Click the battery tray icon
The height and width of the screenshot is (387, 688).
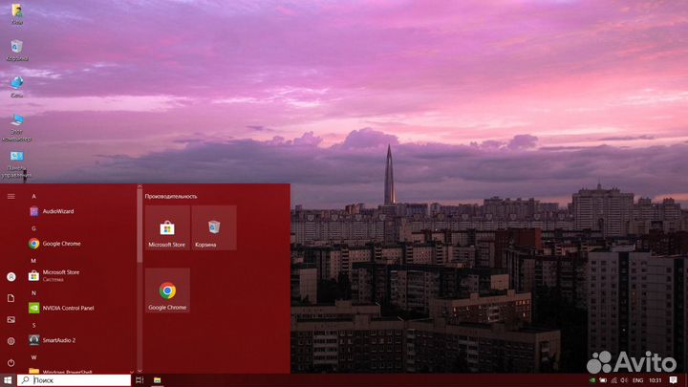603,380
